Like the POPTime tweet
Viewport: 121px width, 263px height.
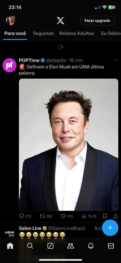click(x=67, y=216)
